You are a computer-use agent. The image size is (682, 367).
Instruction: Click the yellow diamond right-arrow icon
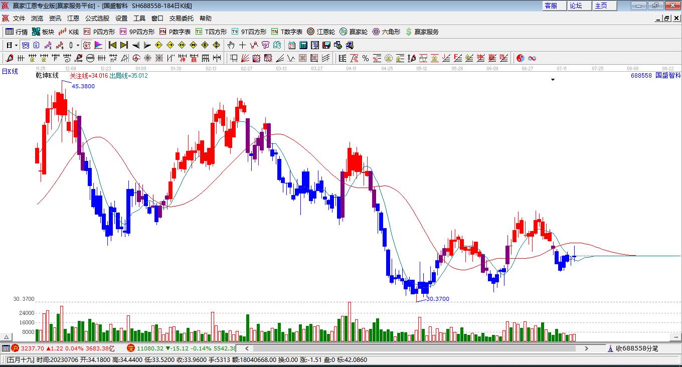(170, 45)
